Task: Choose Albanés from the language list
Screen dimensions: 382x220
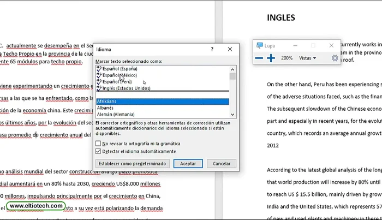Action: click(x=106, y=108)
